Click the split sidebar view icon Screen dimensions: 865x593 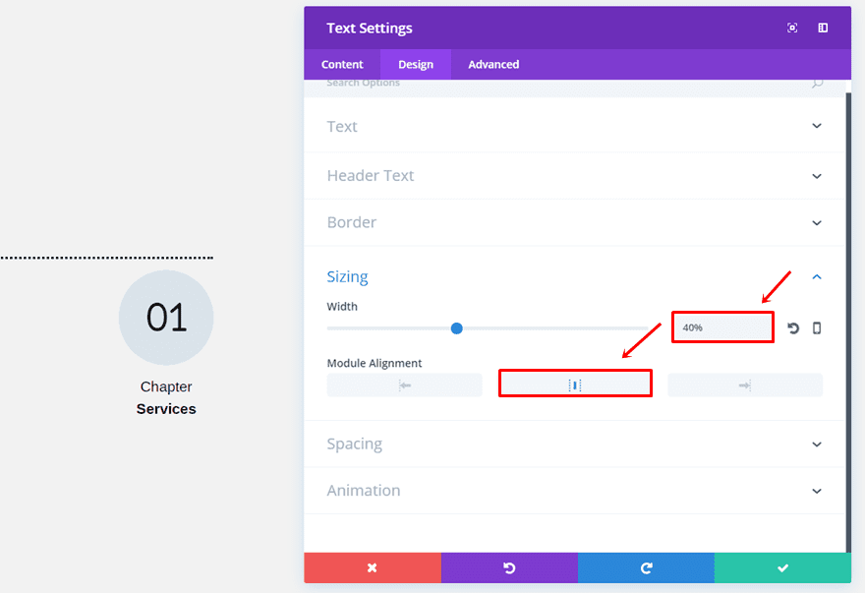pos(823,29)
